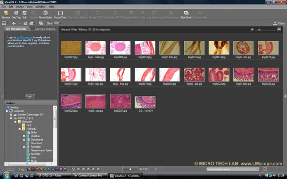This screenshot has width=287, height=179.
Task: Select the Bilder folder
Action: click(x=34, y=132)
